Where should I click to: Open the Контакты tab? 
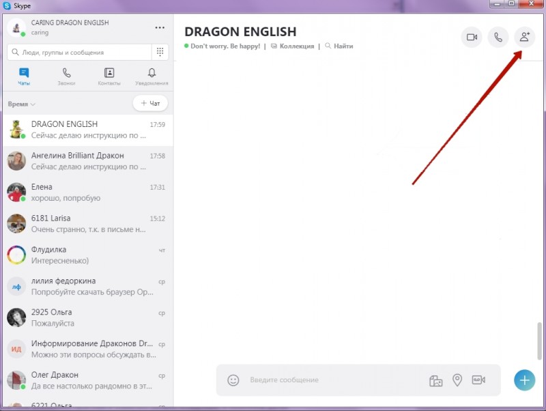[x=109, y=76]
